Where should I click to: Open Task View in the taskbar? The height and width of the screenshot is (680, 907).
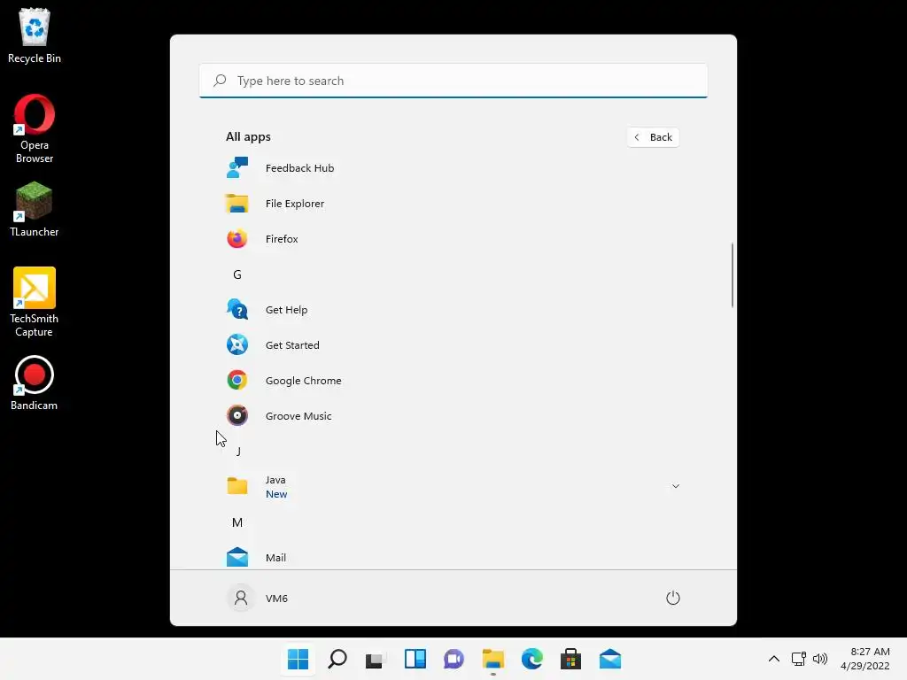(x=376, y=659)
